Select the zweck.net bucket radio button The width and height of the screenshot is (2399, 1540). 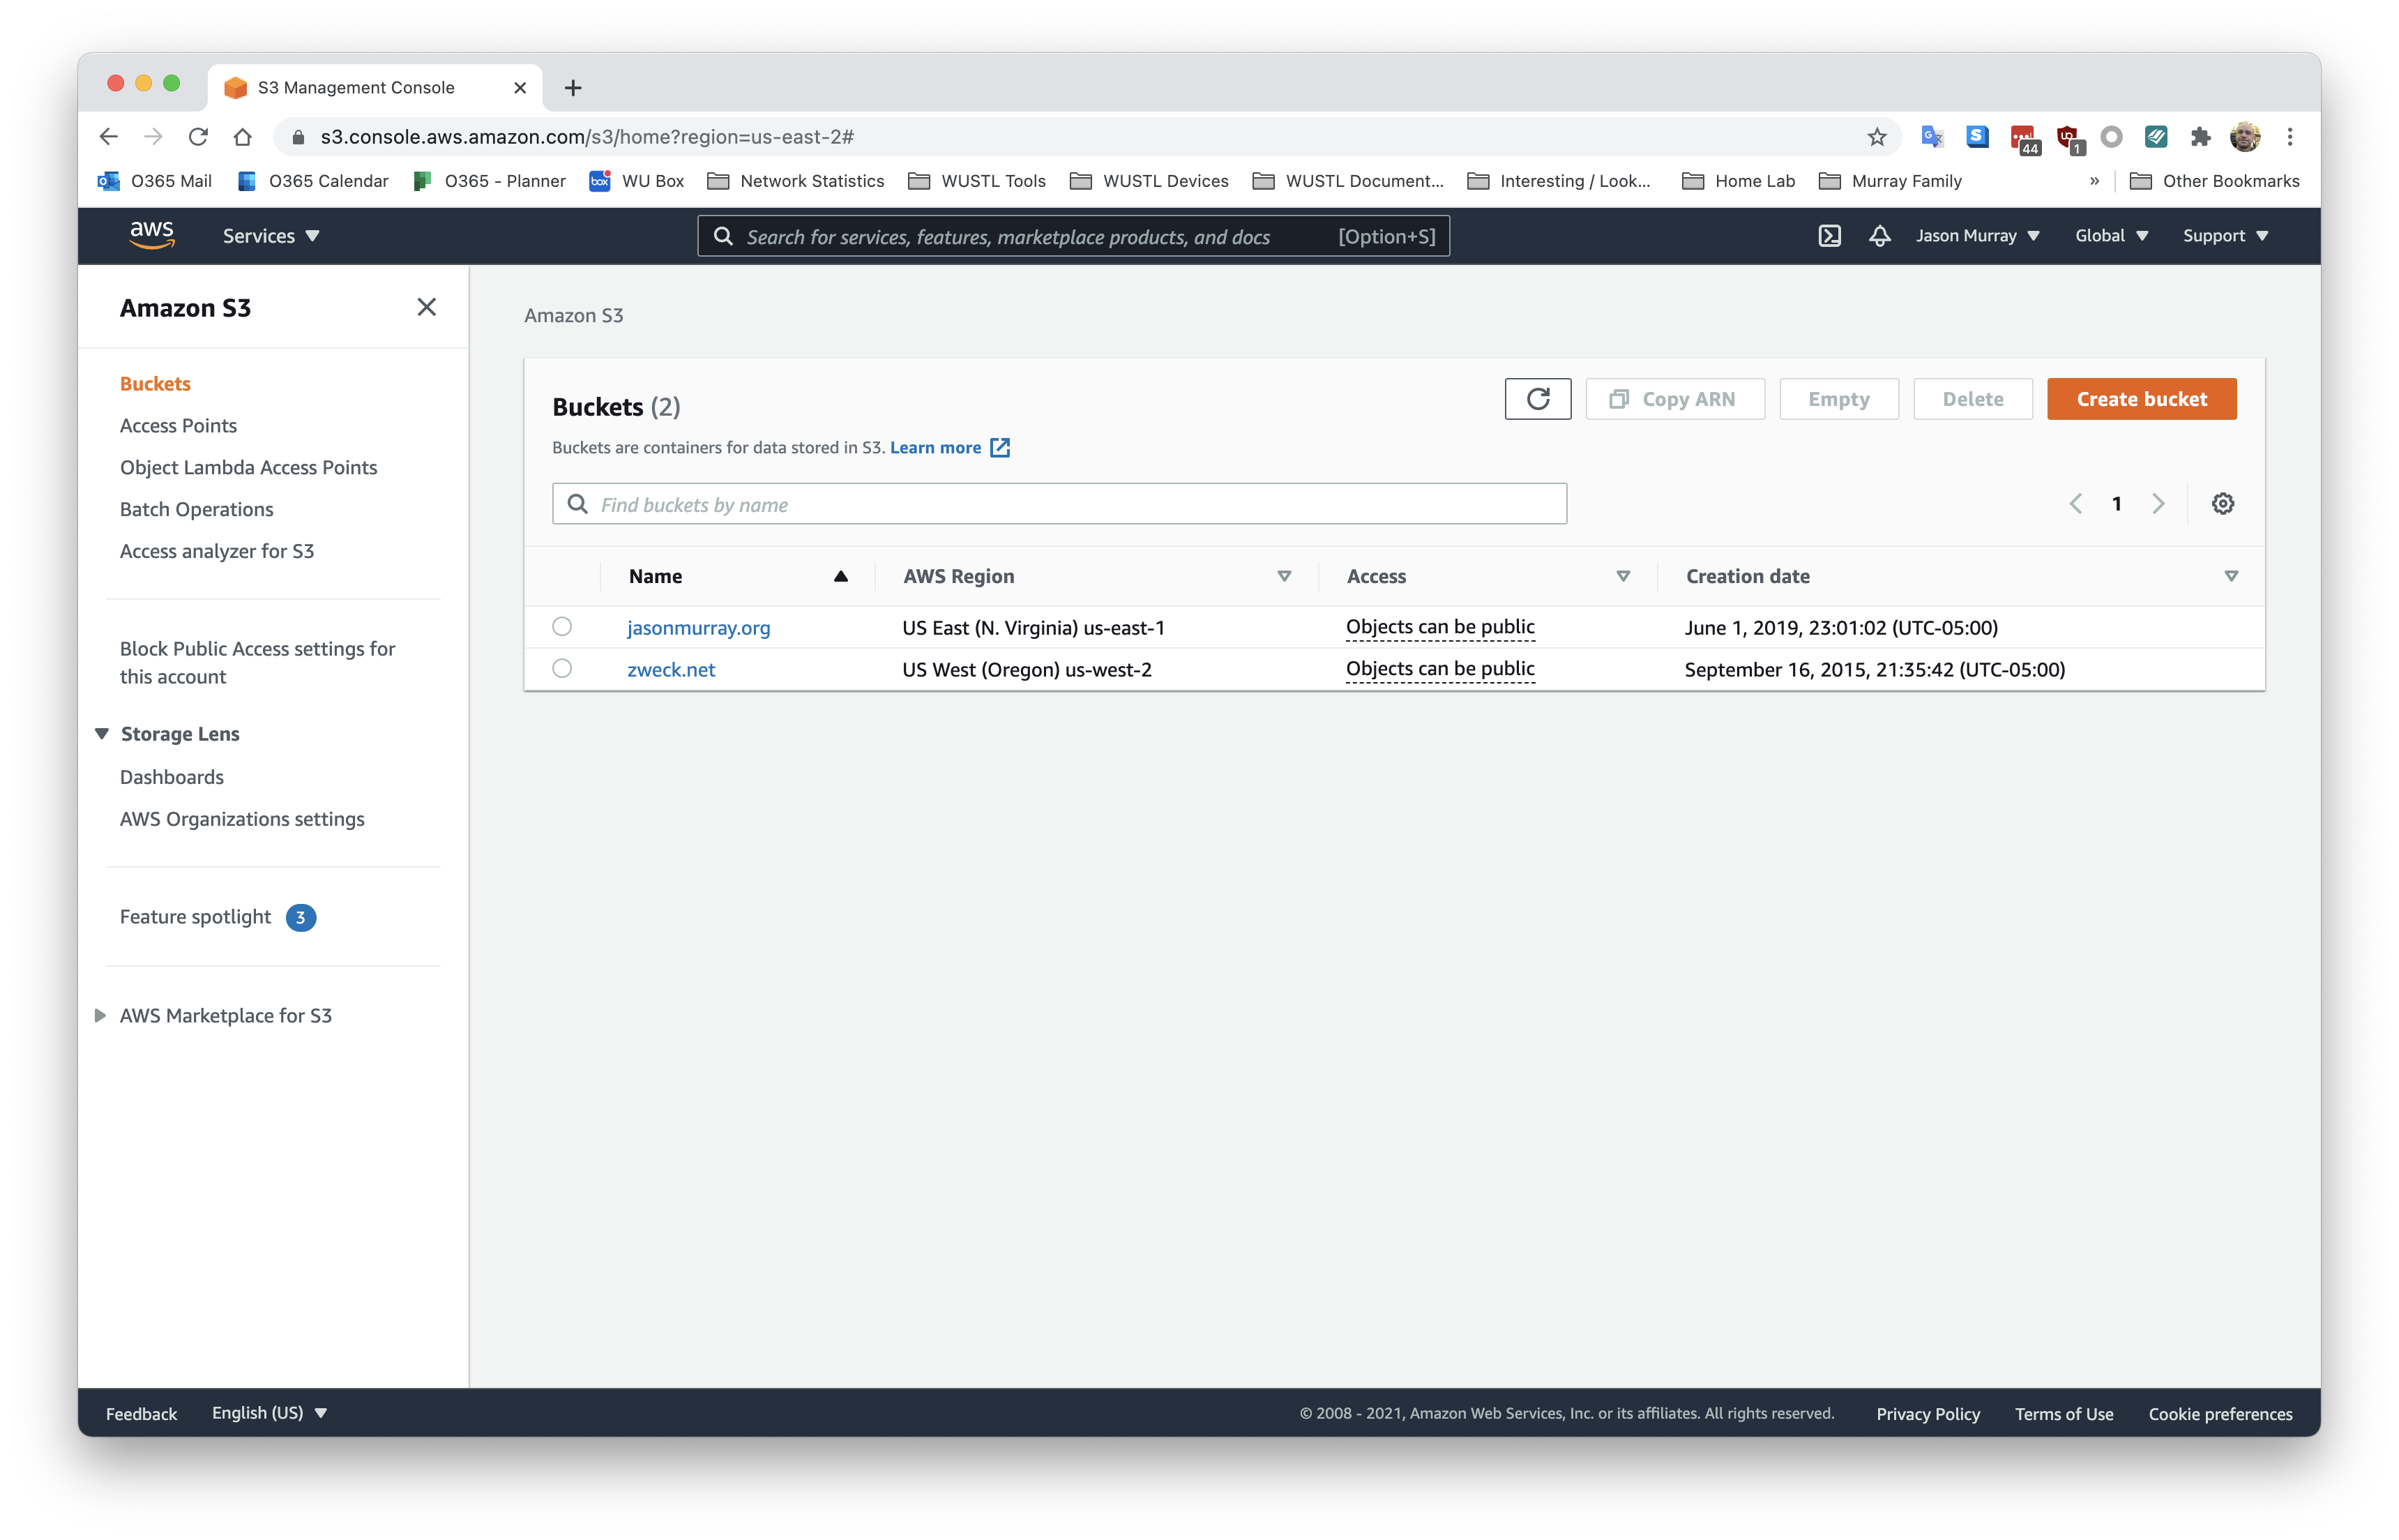click(x=562, y=669)
